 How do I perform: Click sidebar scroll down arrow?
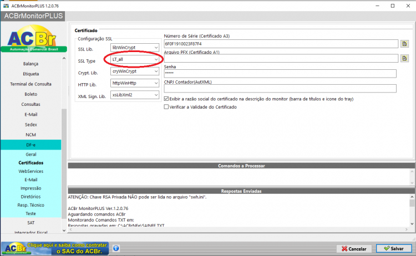(64, 231)
